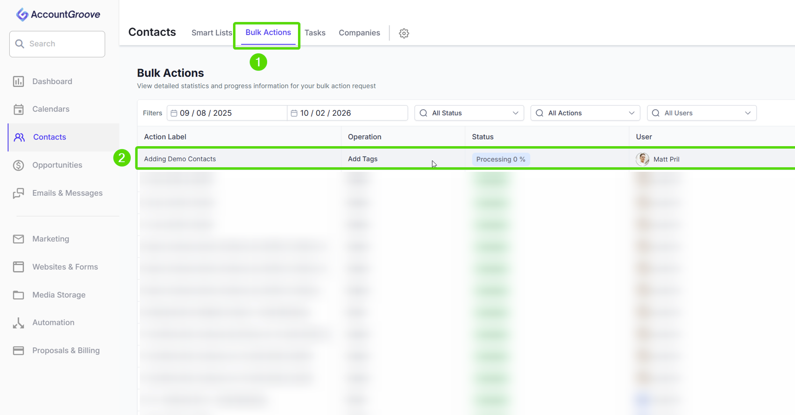This screenshot has height=415, width=795.
Task: Click the magnifier in All Users filter
Action: (x=656, y=113)
